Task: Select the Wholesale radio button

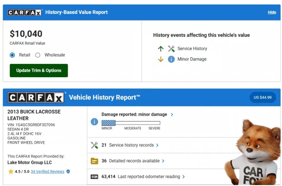Action: click(37, 55)
